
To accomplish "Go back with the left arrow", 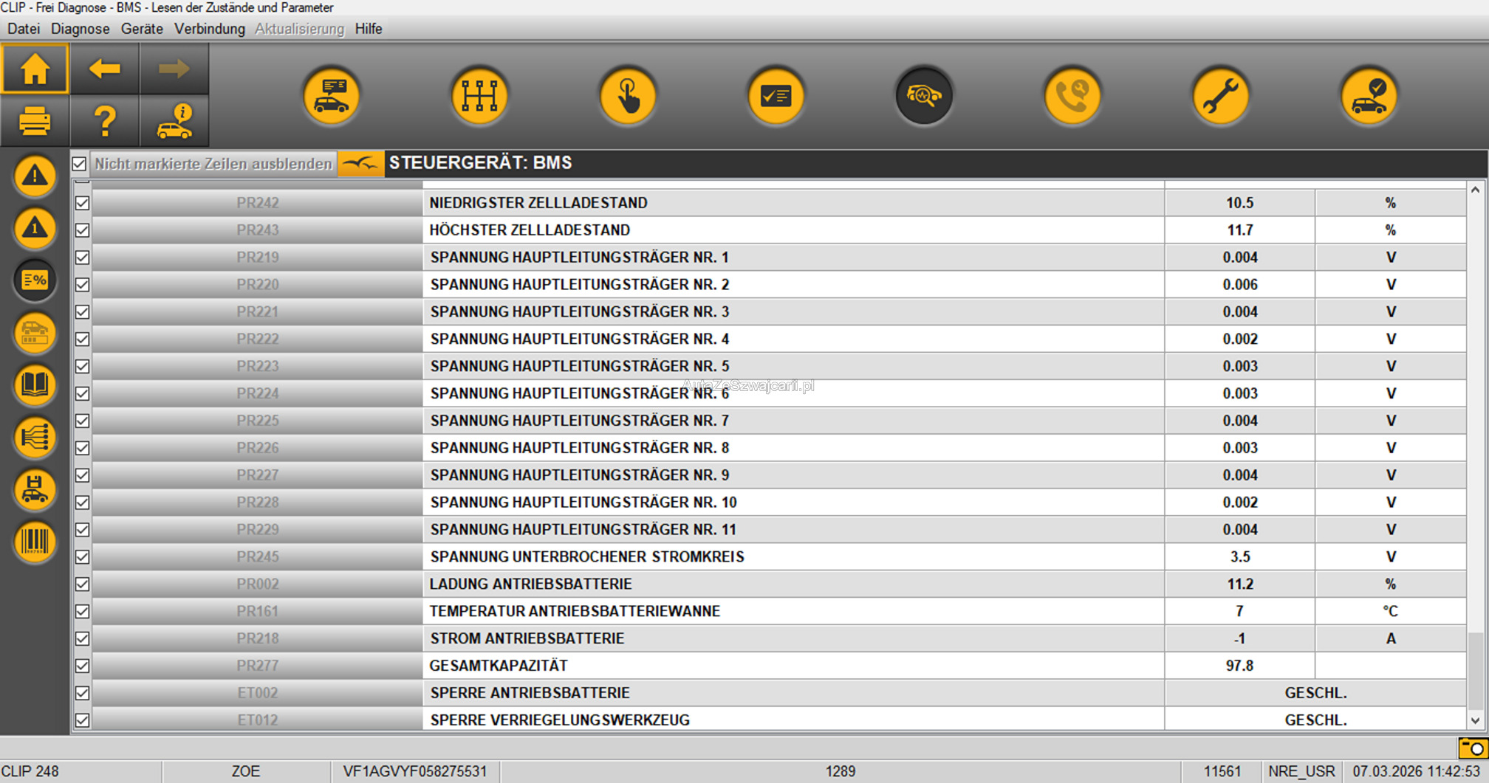I will click(104, 69).
